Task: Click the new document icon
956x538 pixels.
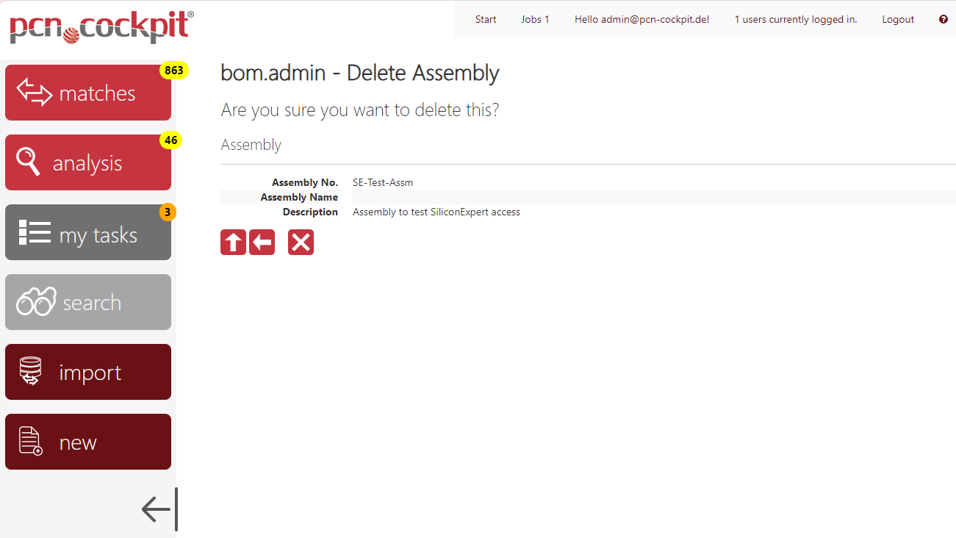Action: pos(30,441)
